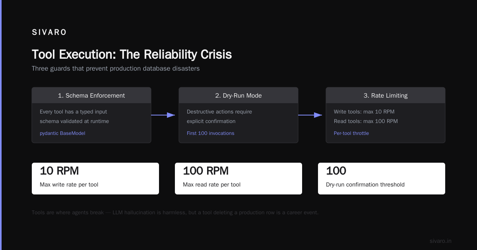The width and height of the screenshot is (477, 250).
Task: Open the 'First 100 invocations' link
Action: (x=211, y=133)
